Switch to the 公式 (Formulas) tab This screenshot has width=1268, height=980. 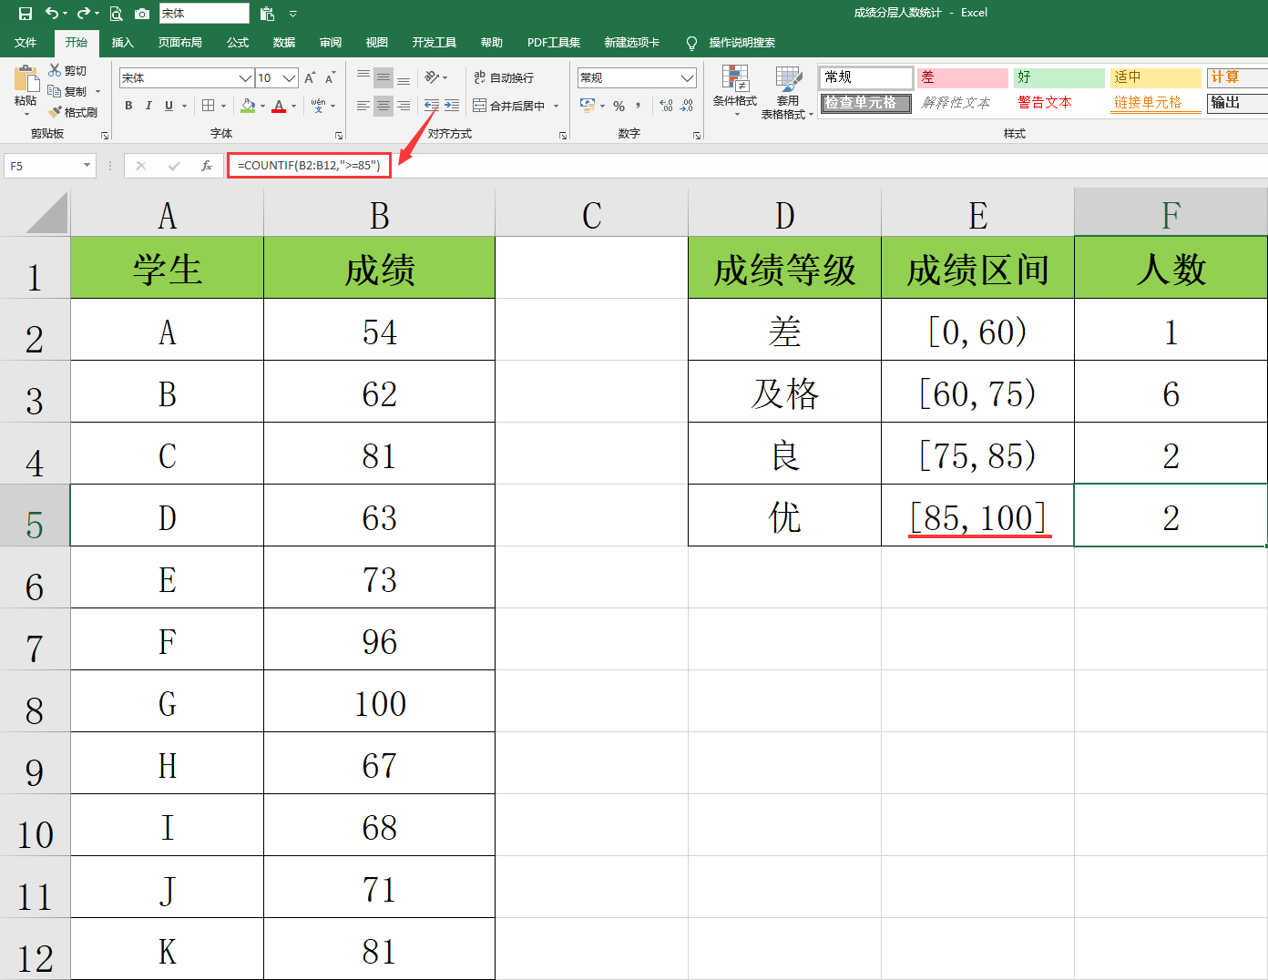point(238,43)
